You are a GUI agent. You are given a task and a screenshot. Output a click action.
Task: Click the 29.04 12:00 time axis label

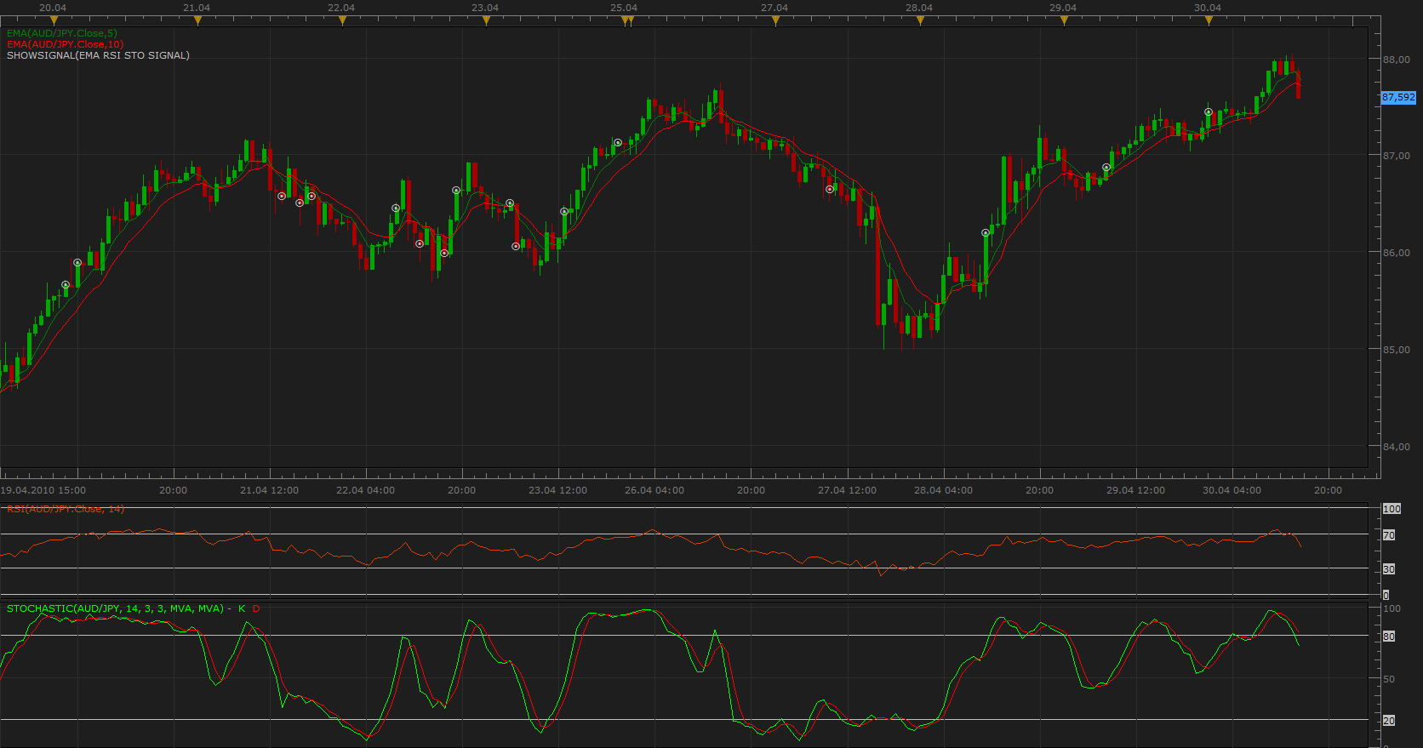(x=1135, y=490)
